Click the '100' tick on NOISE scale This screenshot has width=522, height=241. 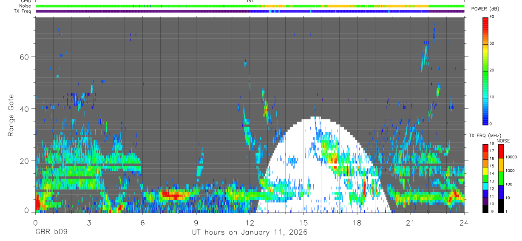509,184
